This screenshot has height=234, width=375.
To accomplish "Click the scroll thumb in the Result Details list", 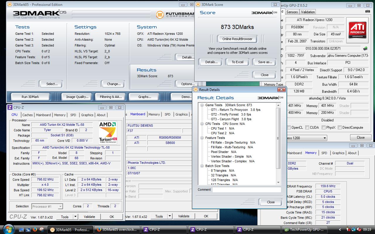I will [x=278, y=138].
